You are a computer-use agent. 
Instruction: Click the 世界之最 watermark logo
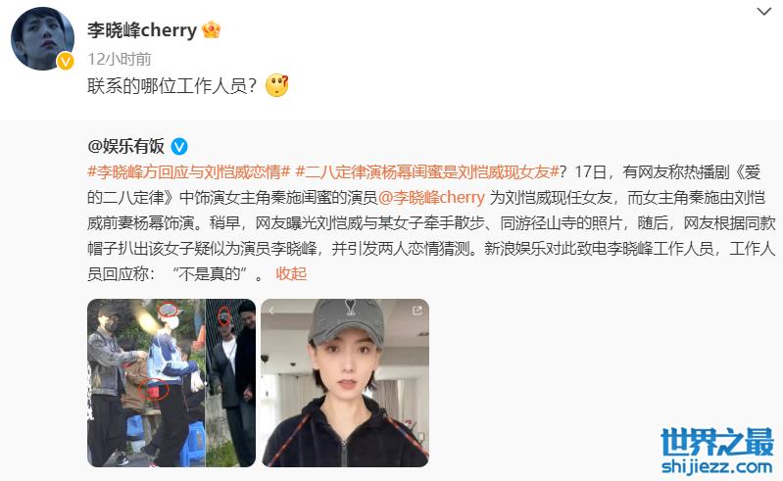[717, 442]
